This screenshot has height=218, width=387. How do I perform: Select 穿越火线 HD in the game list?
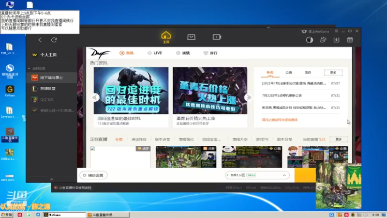(51, 110)
